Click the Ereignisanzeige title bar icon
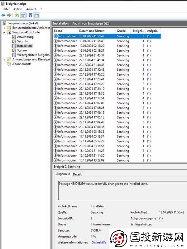The height and width of the screenshot is (249, 187). [x=3, y=3]
